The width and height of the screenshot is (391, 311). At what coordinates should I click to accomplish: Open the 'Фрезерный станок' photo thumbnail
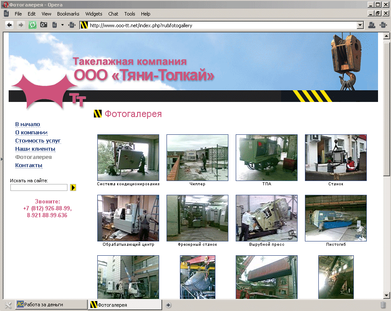click(x=197, y=218)
